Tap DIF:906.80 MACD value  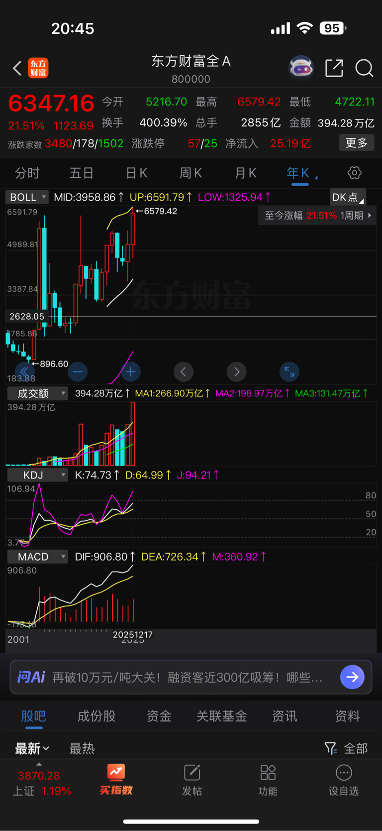(105, 557)
